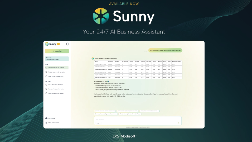Click chat icon beside "Predict sales trends for next..."
Screen dimensions: 252x142
coord(46,72)
